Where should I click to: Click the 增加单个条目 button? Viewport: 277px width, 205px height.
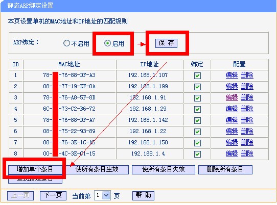pyautogui.click(x=35, y=169)
